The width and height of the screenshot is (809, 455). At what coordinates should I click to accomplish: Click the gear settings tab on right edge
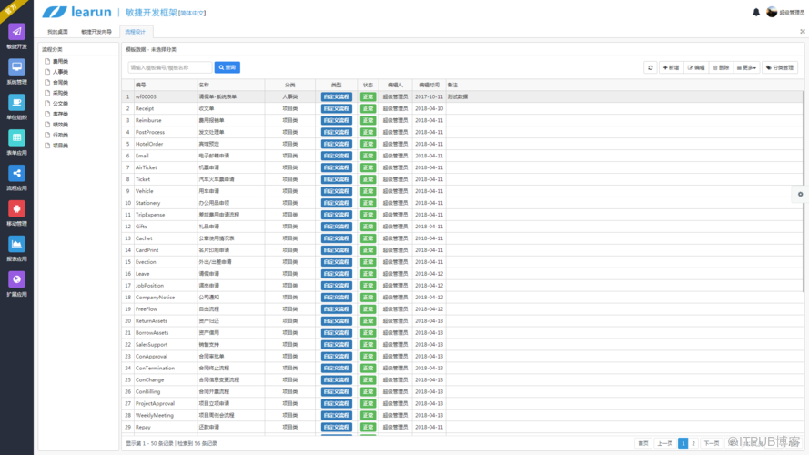pos(800,195)
